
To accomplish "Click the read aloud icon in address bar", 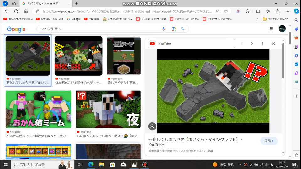I will tap(217, 11).
